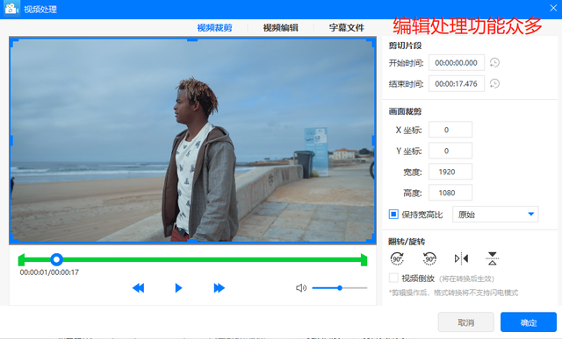This screenshot has height=339, width=562.
Task: Set end time to current playback position
Action: coord(494,84)
